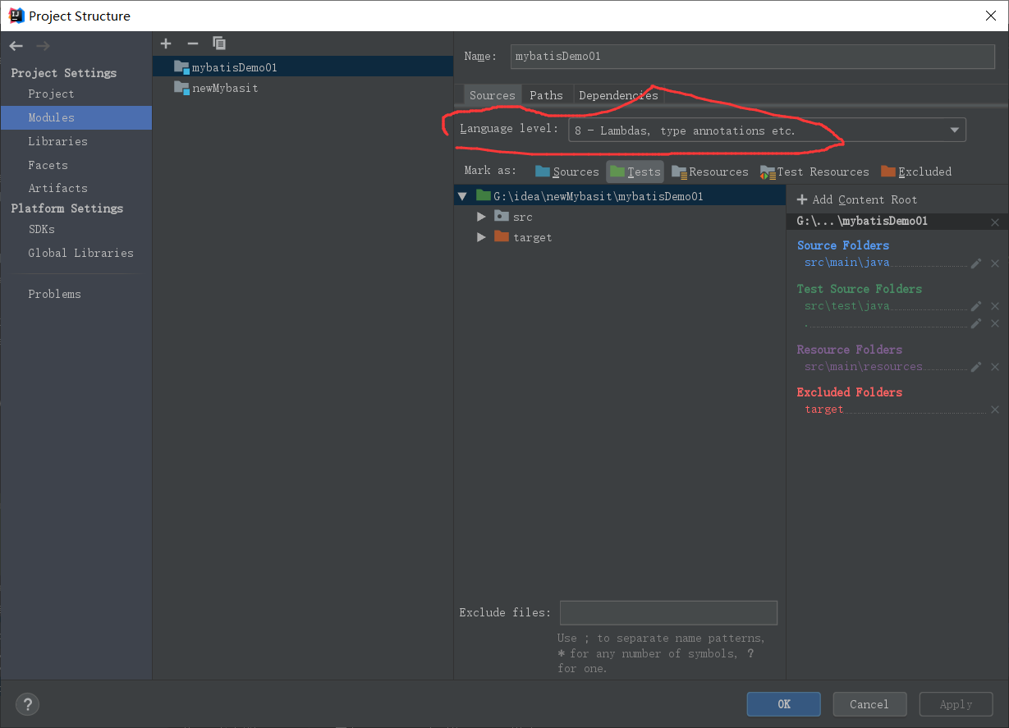Viewport: 1009px width, 728px height.
Task: Switch to the Paths tab
Action: pyautogui.click(x=546, y=95)
